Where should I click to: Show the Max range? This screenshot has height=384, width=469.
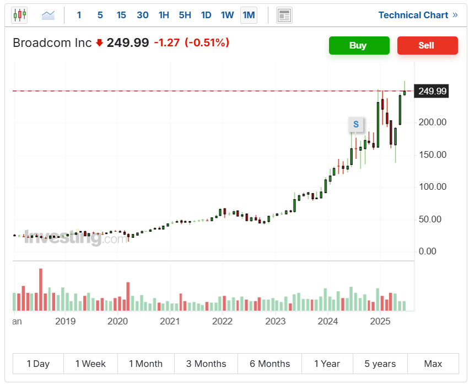(x=433, y=364)
